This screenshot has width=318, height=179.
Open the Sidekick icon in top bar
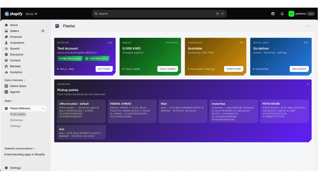point(273,13)
